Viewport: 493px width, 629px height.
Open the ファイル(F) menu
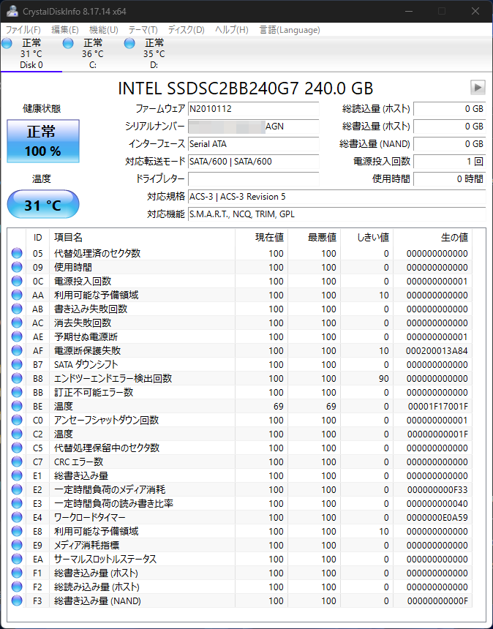[23, 30]
